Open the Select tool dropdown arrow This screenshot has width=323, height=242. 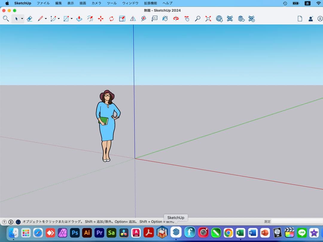point(22,19)
